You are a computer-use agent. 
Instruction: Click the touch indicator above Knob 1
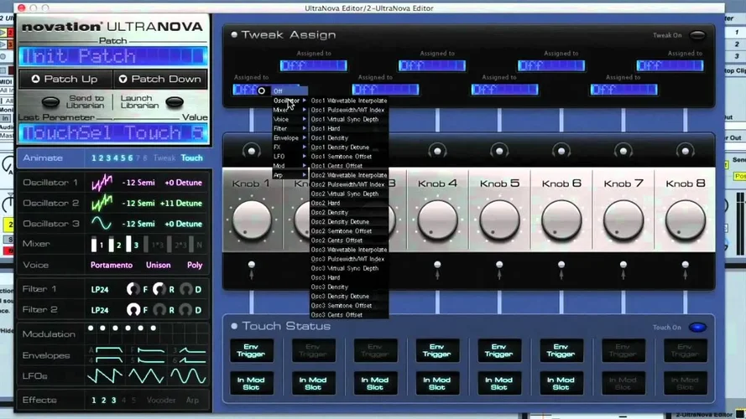[x=251, y=151]
